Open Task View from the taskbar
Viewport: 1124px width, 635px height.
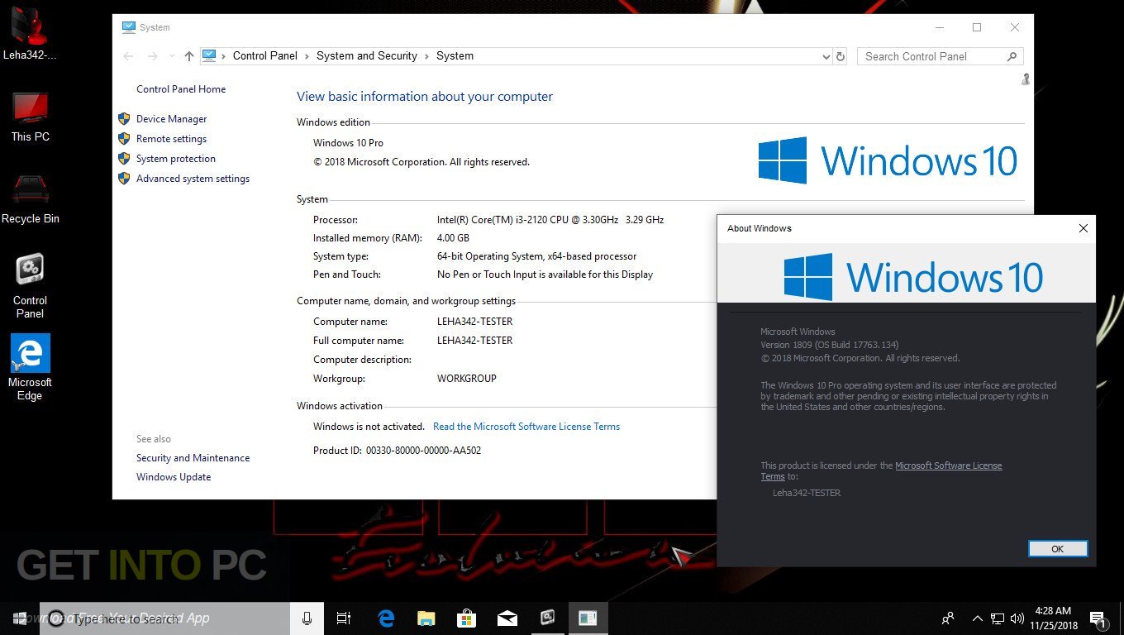click(344, 618)
